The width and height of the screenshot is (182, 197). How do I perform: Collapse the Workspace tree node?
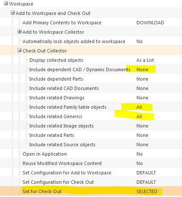(x=6, y=3)
